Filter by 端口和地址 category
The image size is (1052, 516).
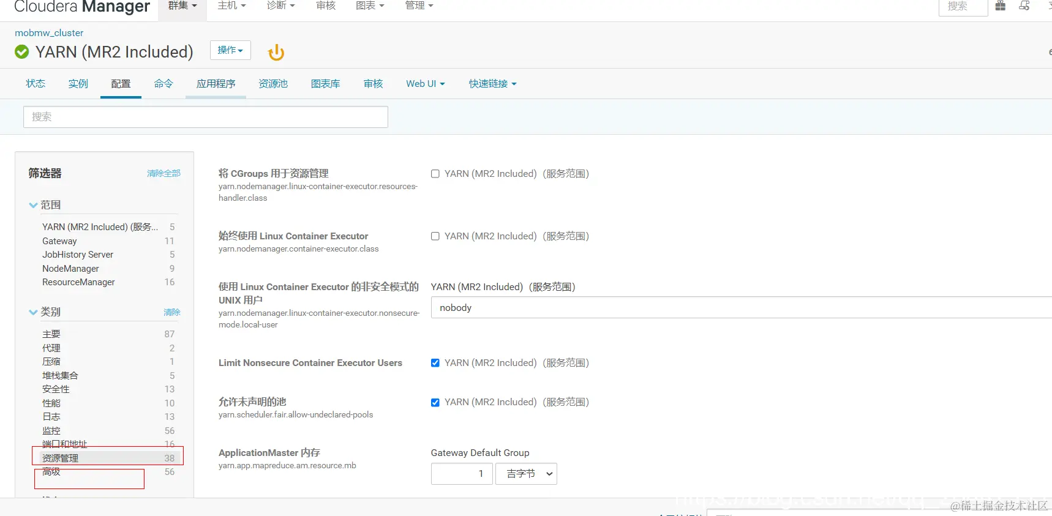point(108,444)
